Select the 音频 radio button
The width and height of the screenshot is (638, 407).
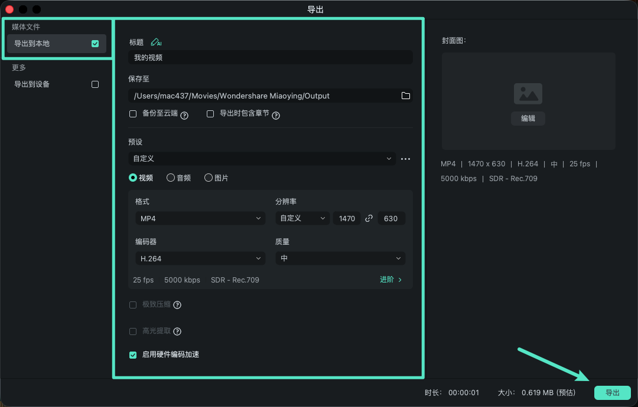[171, 178]
